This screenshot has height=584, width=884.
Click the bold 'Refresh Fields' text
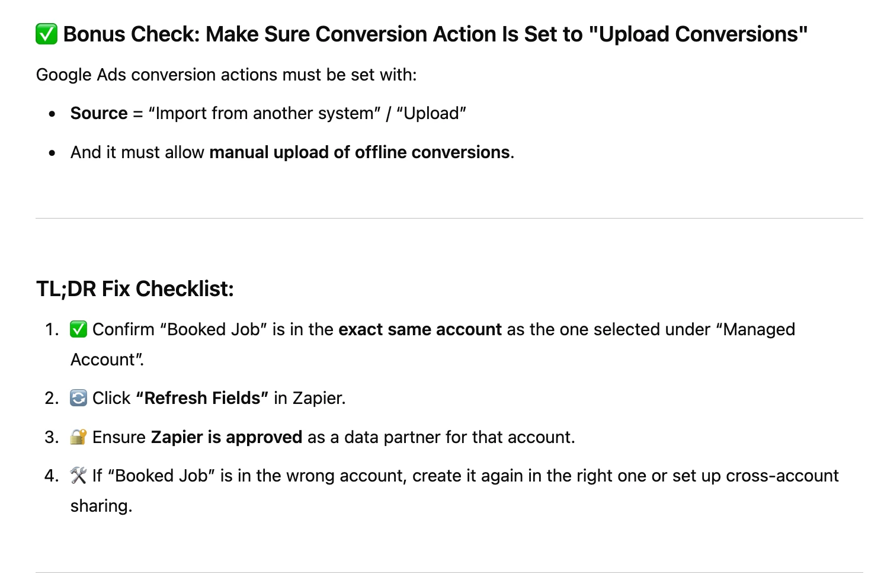point(202,398)
